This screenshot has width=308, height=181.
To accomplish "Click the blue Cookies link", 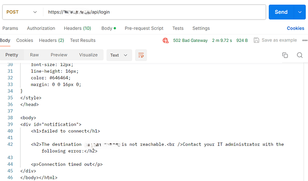I will (x=296, y=28).
